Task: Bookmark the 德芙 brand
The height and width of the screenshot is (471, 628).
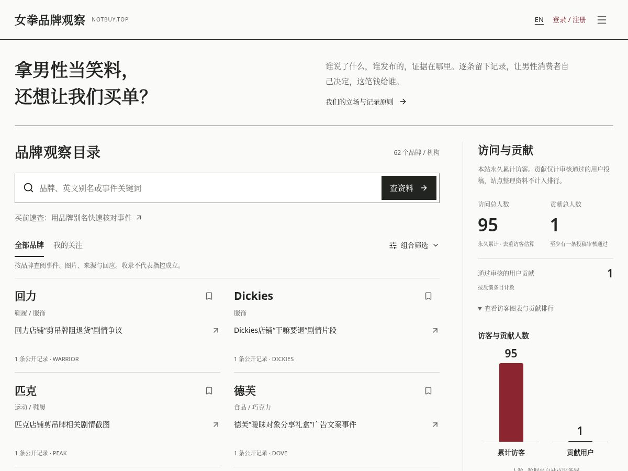Action: pyautogui.click(x=428, y=391)
